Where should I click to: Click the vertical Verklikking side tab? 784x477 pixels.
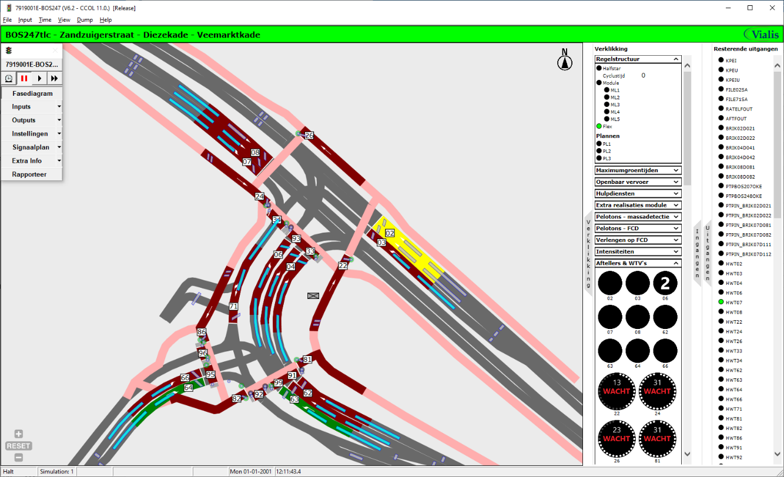pos(588,254)
